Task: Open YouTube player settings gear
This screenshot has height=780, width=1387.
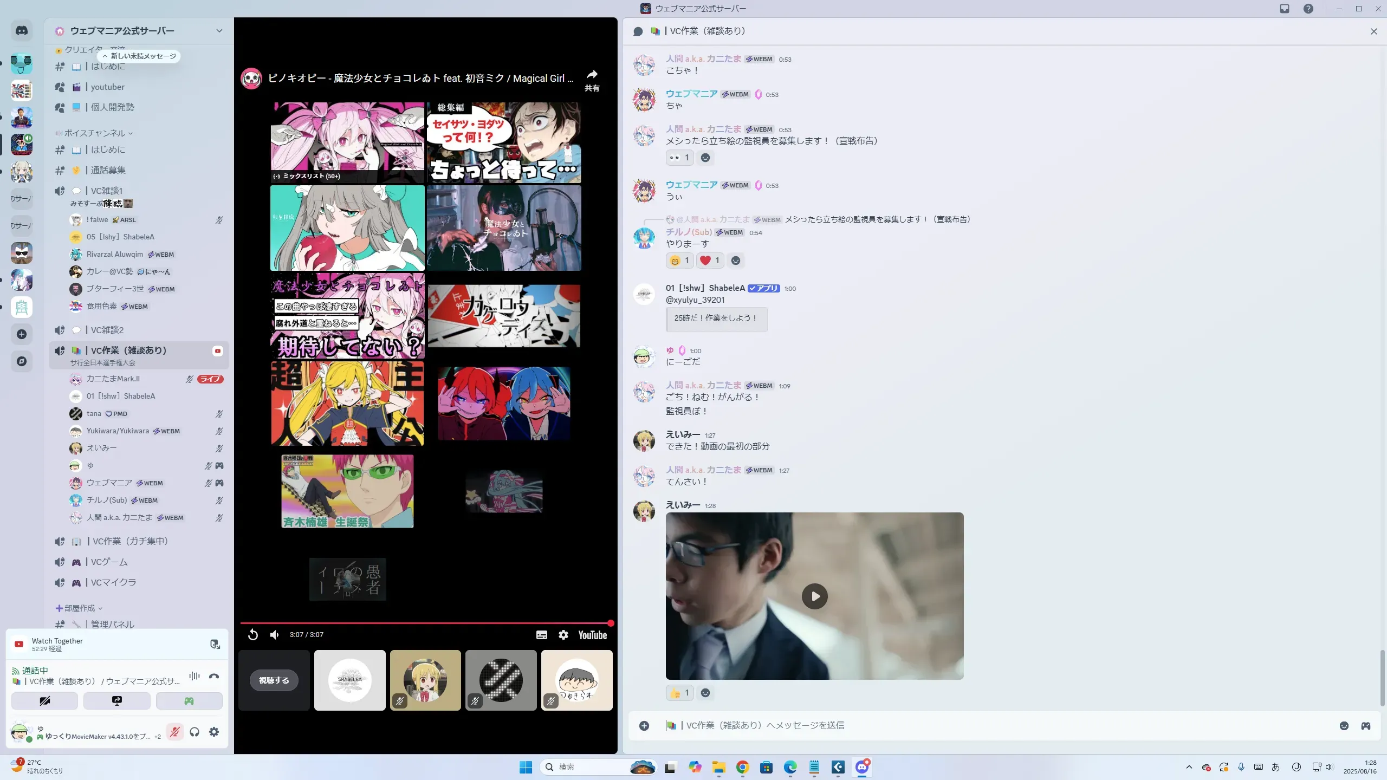Action: pyautogui.click(x=563, y=635)
